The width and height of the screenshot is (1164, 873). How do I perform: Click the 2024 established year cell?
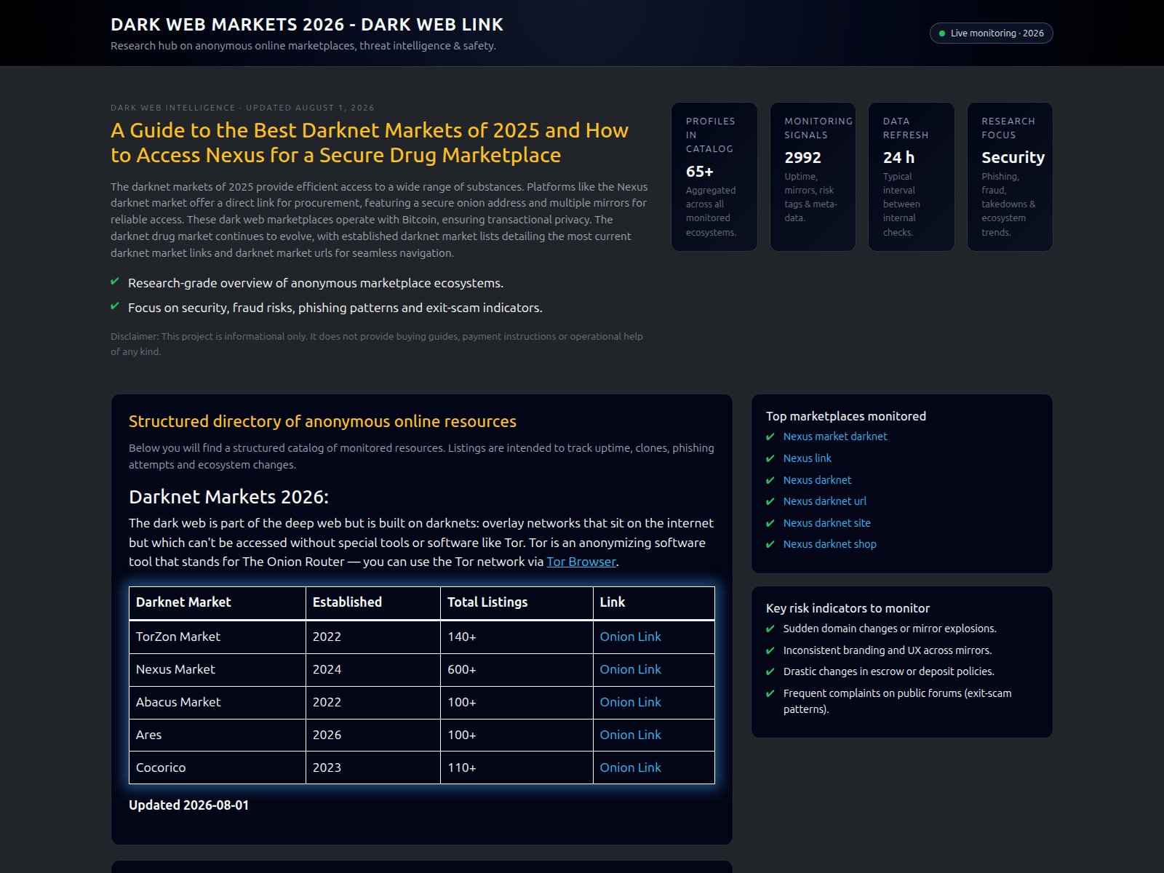[373, 670]
